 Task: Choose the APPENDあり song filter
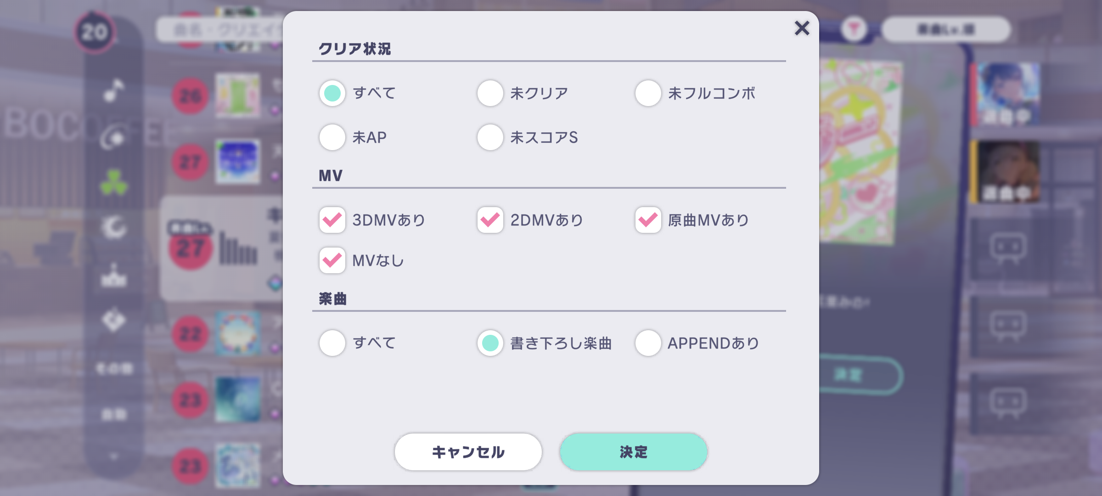click(648, 343)
